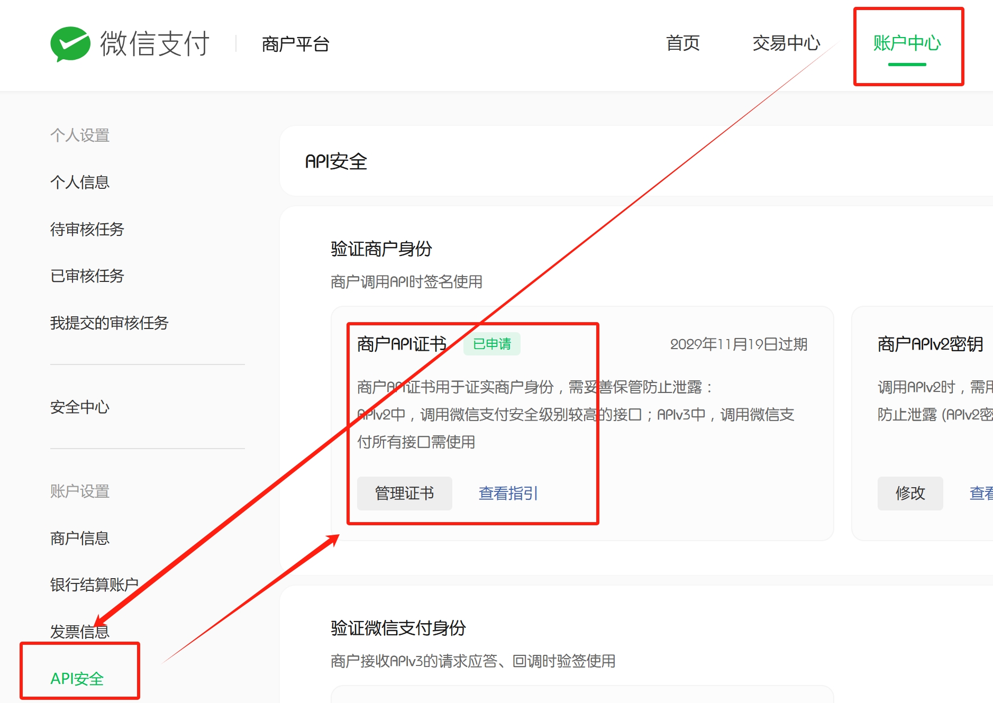Viewport: 993px width, 703px height.
Task: Click the 验证微信支付身份 section heading
Action: 398,628
